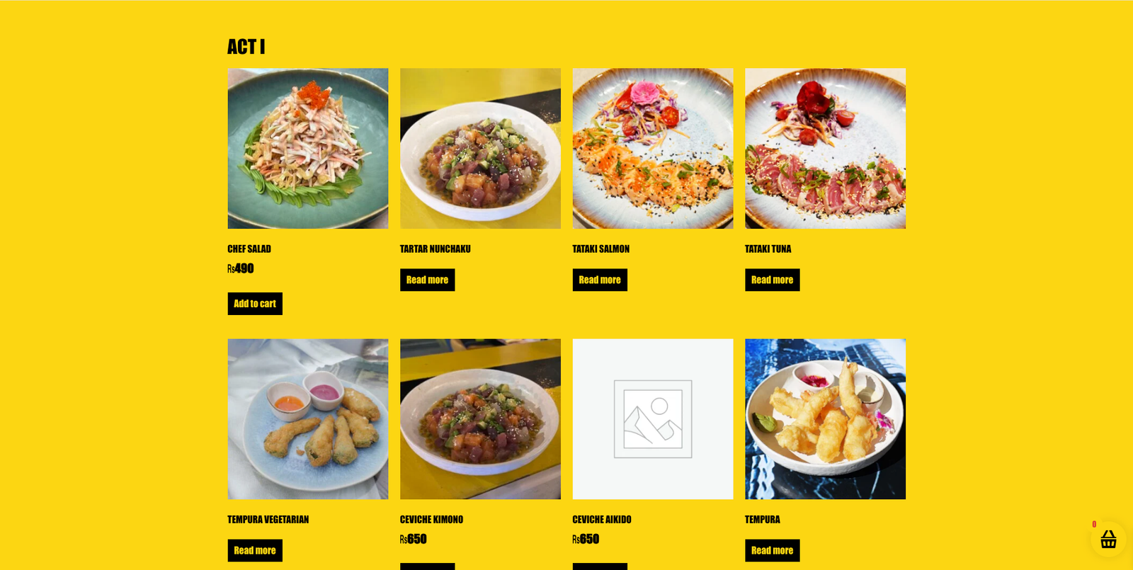
Task: Read more about Tartar Nunchaku
Action: [x=427, y=280]
